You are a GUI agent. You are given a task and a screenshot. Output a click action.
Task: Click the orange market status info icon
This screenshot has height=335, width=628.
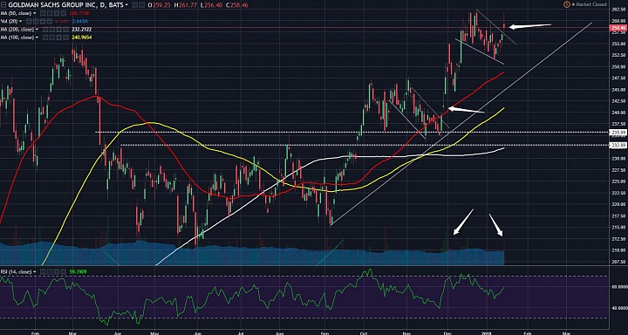point(566,4)
